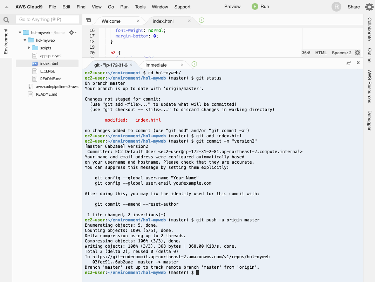Open the Window menu
Viewport: 375px width, 282px height.
pos(160,7)
